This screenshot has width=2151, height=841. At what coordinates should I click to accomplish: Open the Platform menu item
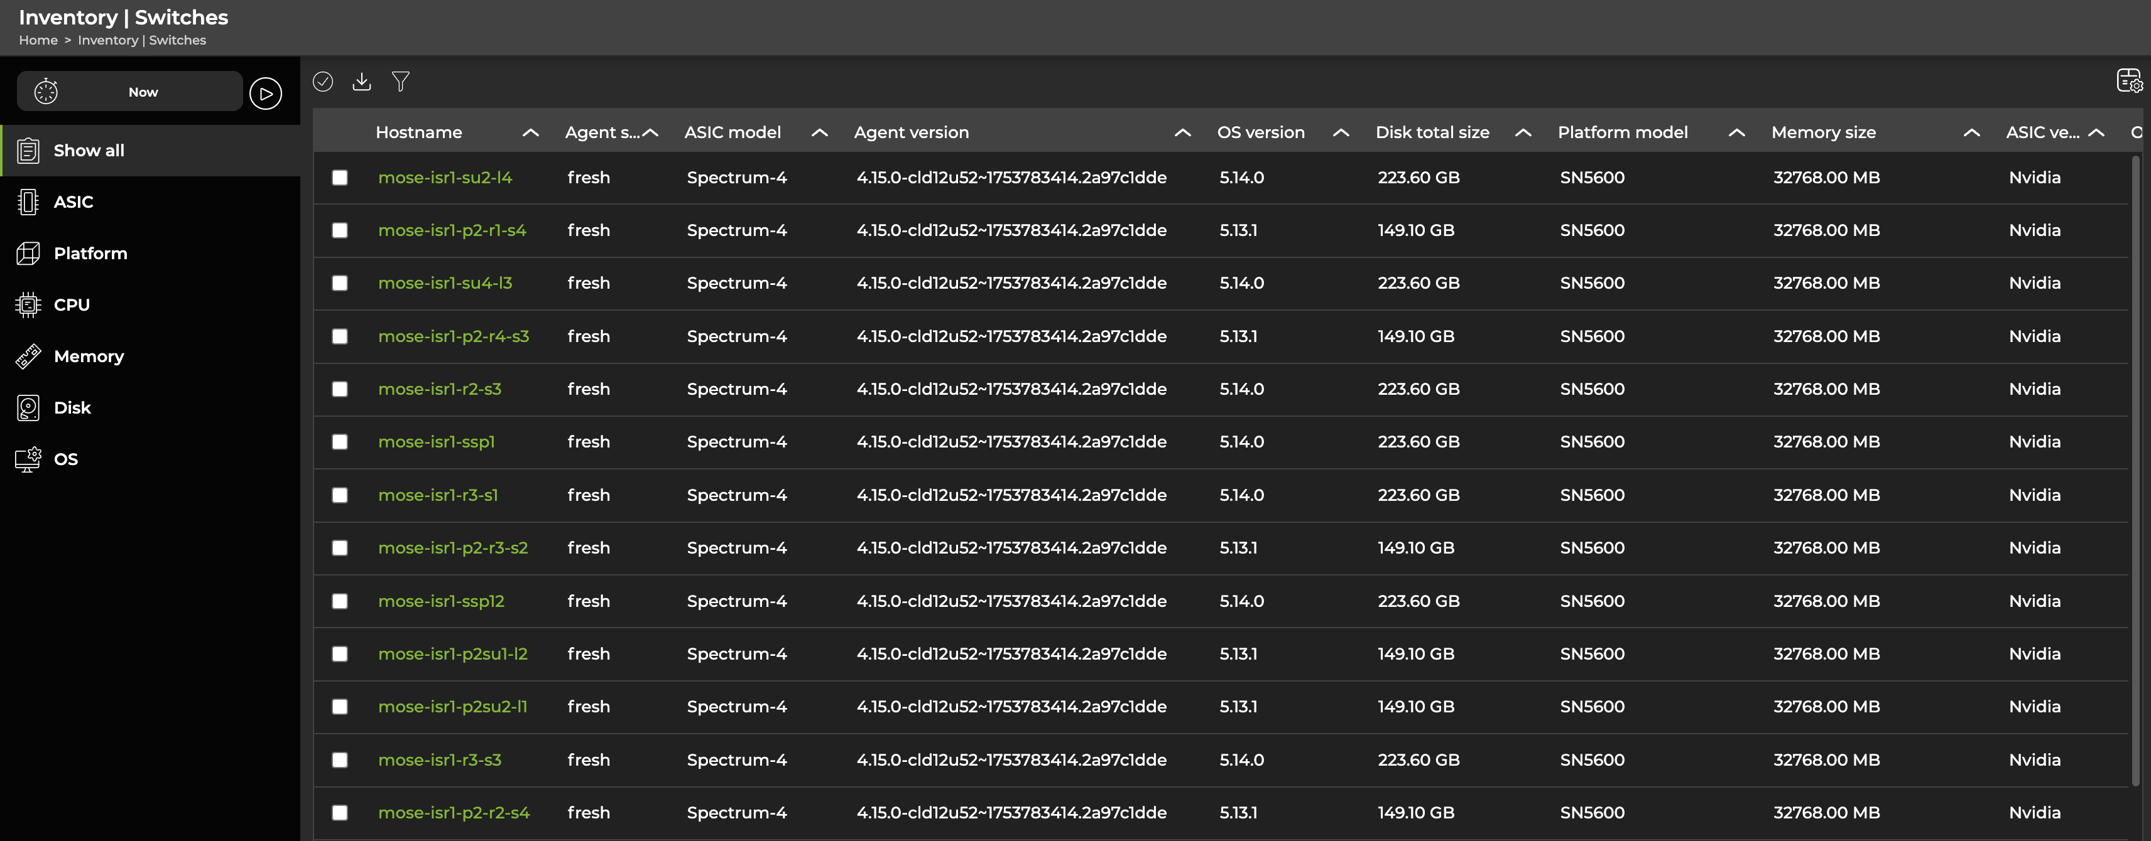click(90, 254)
